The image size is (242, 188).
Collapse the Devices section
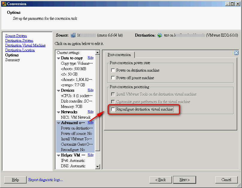(x=58, y=91)
